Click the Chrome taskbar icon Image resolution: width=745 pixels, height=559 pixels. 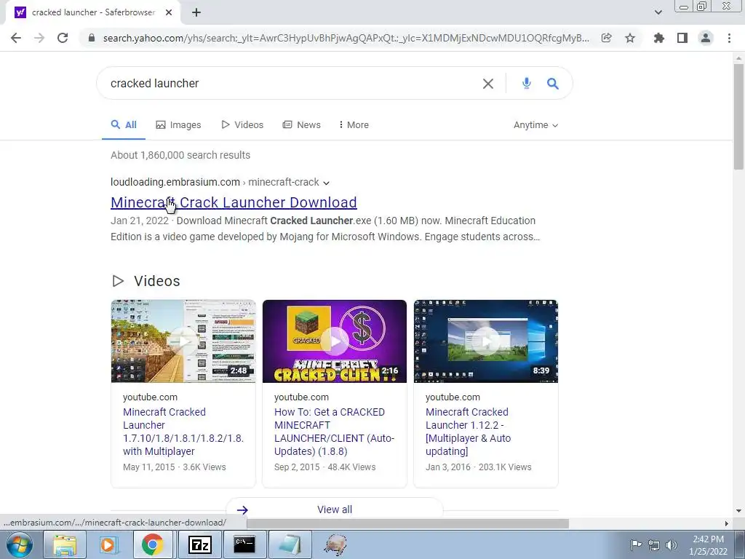152,544
